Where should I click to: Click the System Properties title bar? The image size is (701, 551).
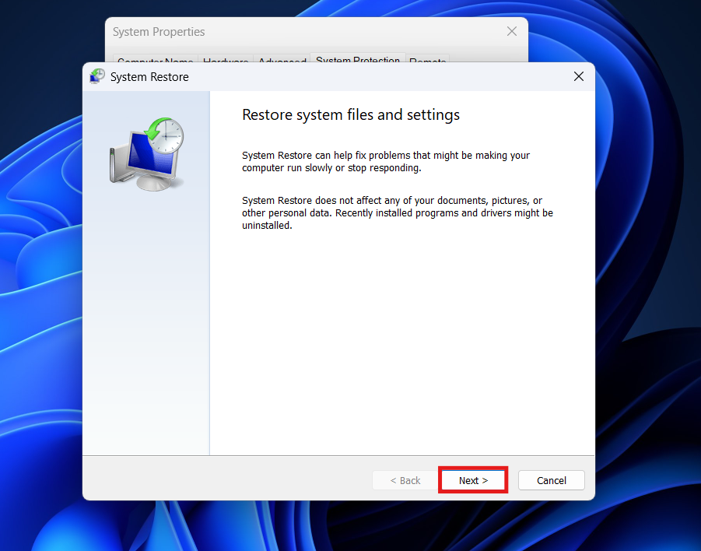pyautogui.click(x=311, y=32)
